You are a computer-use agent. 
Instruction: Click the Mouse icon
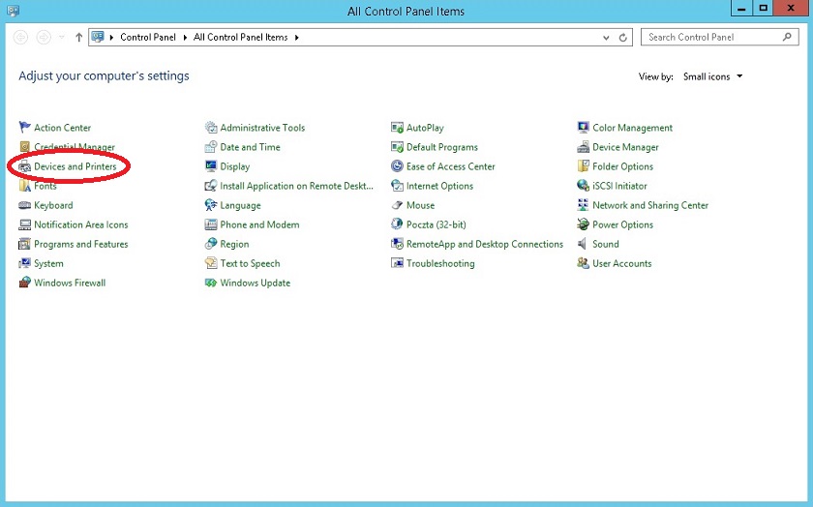pyautogui.click(x=397, y=205)
